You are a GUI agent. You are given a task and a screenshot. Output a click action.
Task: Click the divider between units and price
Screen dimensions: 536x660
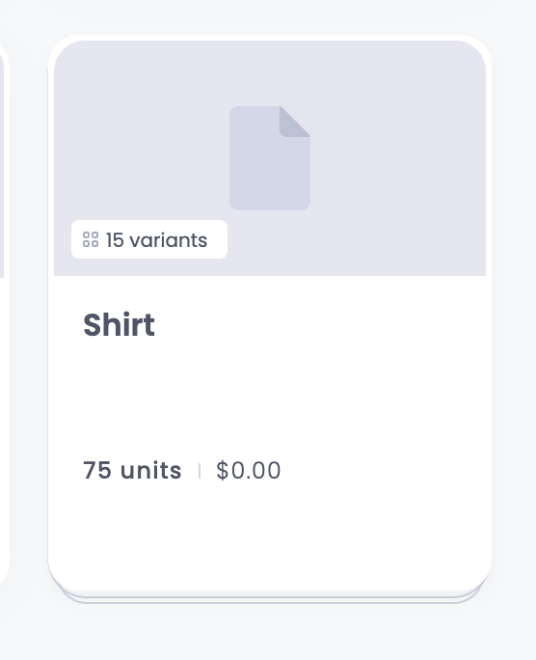point(200,471)
